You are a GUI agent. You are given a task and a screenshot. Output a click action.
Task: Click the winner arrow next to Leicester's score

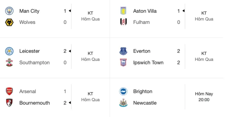[70, 51]
